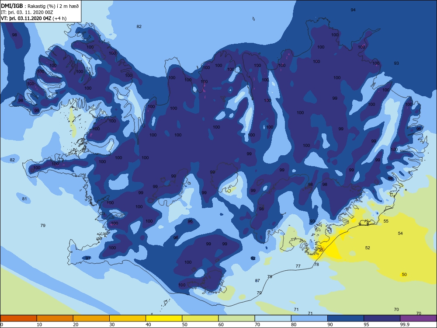Click the 95 legend tick label
The height and width of the screenshot is (328, 437).
click(x=366, y=325)
